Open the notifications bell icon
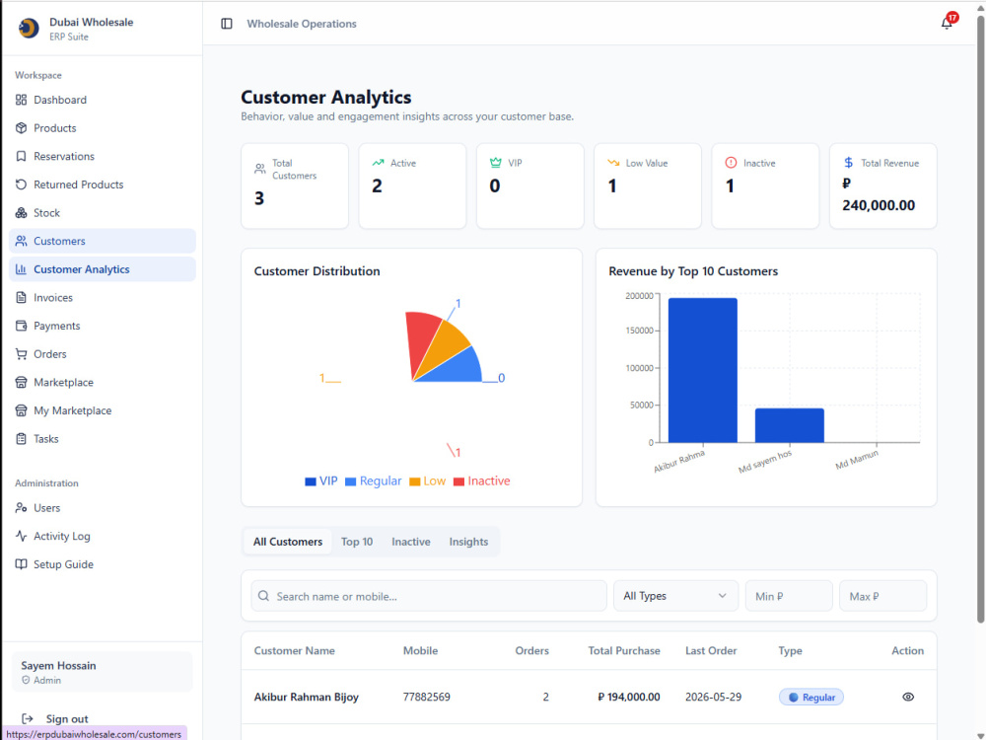Screen dimensions: 986x740 [946, 24]
